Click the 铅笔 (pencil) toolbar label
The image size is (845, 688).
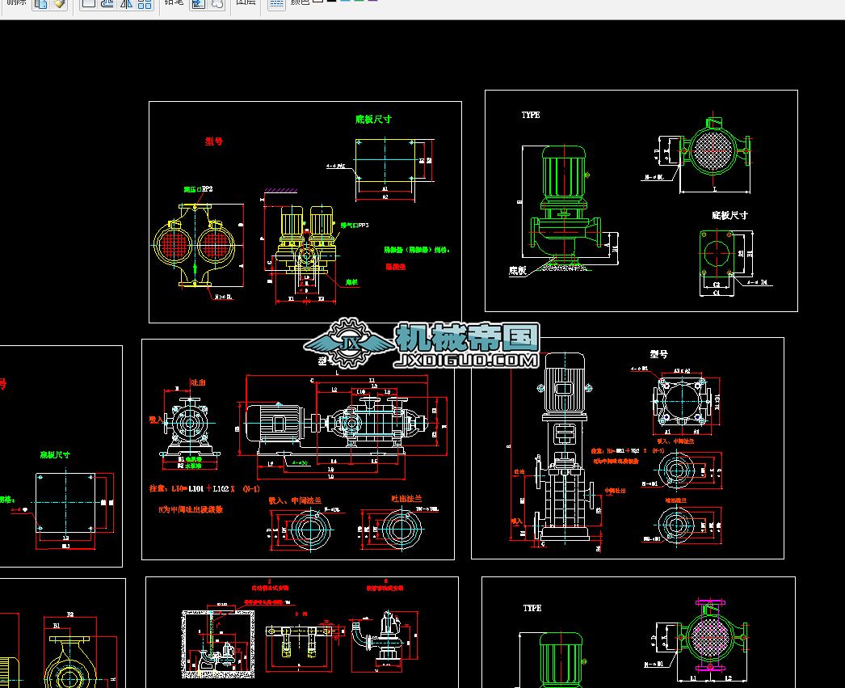point(174,2)
